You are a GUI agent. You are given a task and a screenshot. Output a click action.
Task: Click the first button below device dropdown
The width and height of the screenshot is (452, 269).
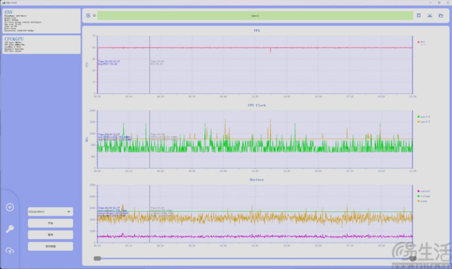pos(50,223)
